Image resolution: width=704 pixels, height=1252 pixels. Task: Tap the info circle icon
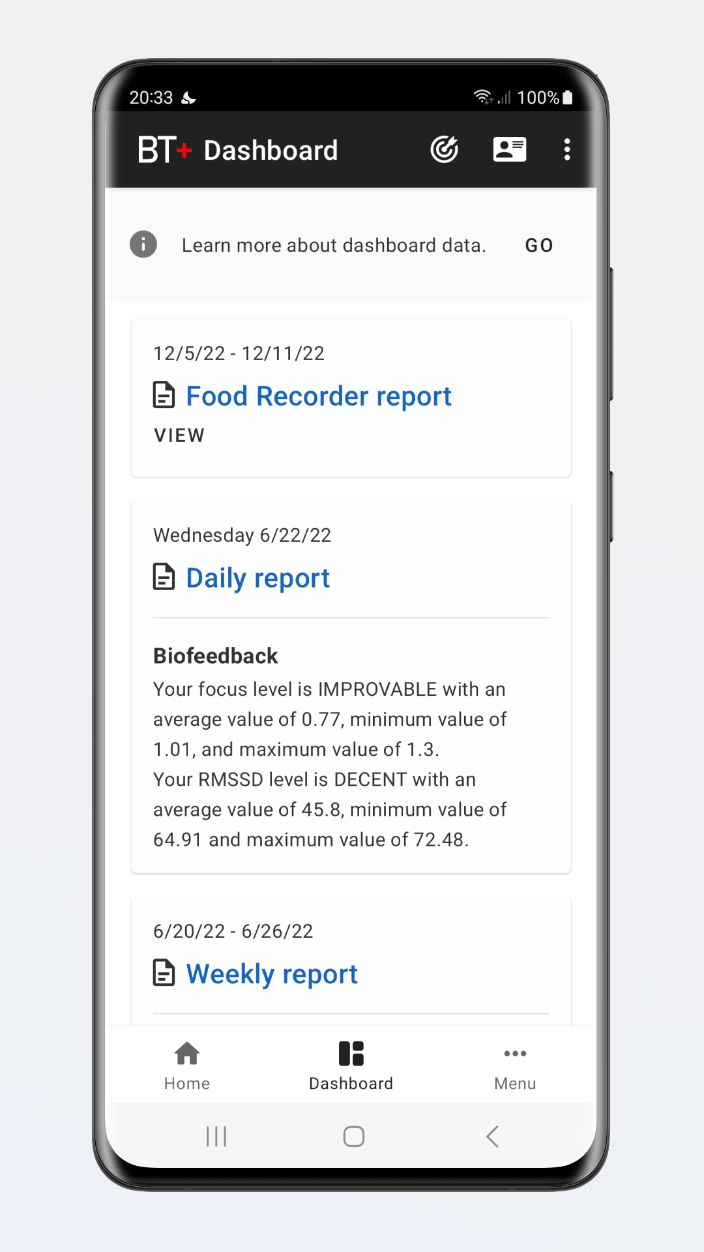143,245
